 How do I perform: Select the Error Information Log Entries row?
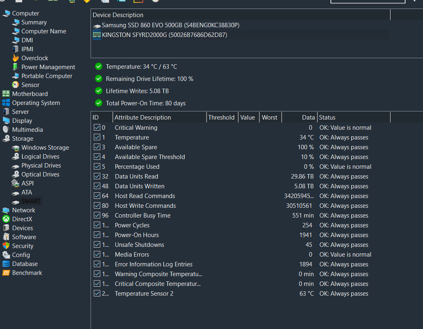click(x=241, y=264)
